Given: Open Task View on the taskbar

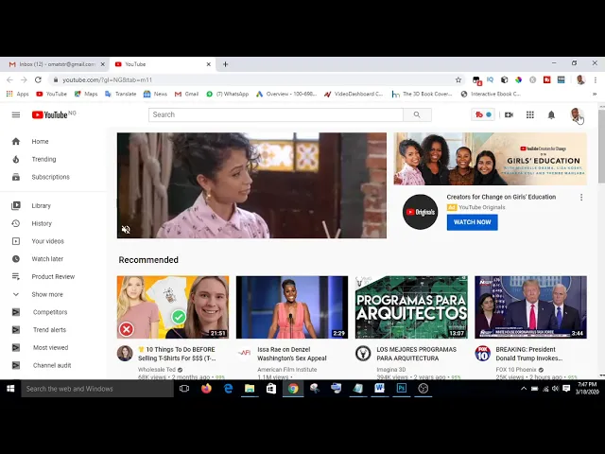Looking at the screenshot, I should (184, 389).
